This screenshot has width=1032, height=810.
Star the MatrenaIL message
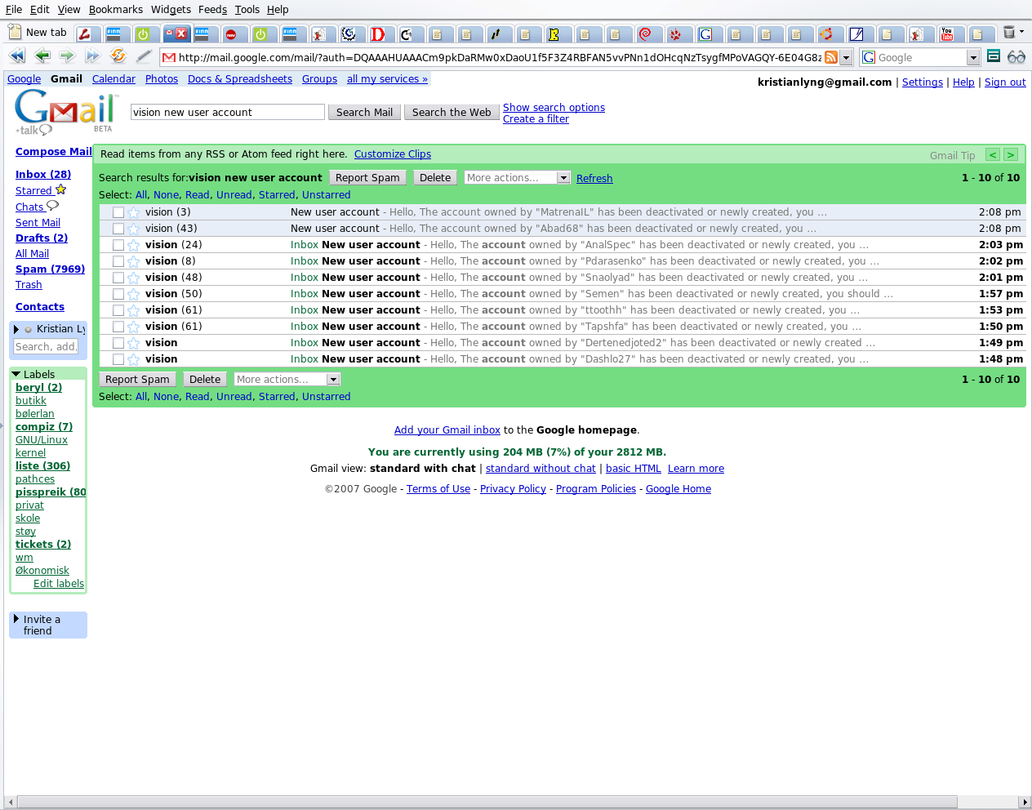pos(133,212)
